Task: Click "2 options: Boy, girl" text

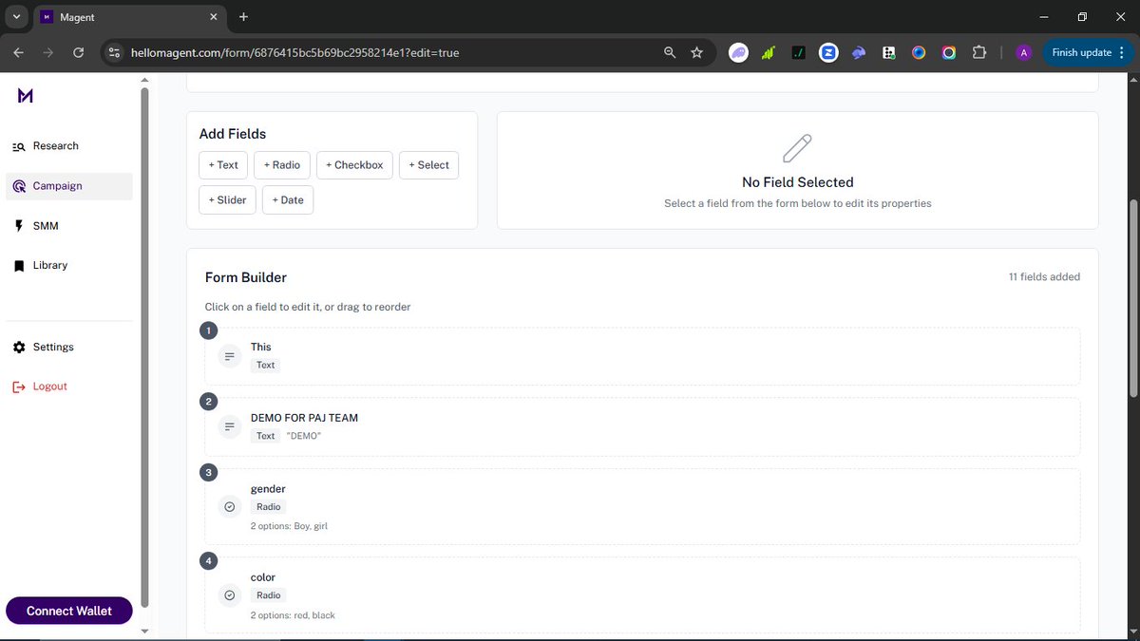Action: pos(289,526)
